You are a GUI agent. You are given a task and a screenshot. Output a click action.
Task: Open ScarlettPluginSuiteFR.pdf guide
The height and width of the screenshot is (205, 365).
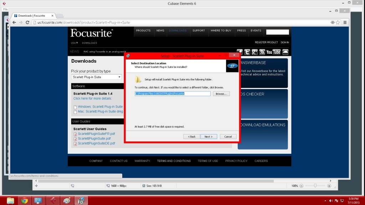coord(96,134)
